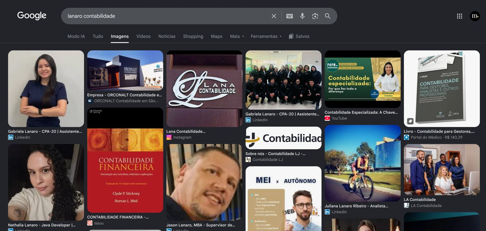The height and width of the screenshot is (231, 486).
Task: Select the Imagens tab
Action: click(x=120, y=36)
